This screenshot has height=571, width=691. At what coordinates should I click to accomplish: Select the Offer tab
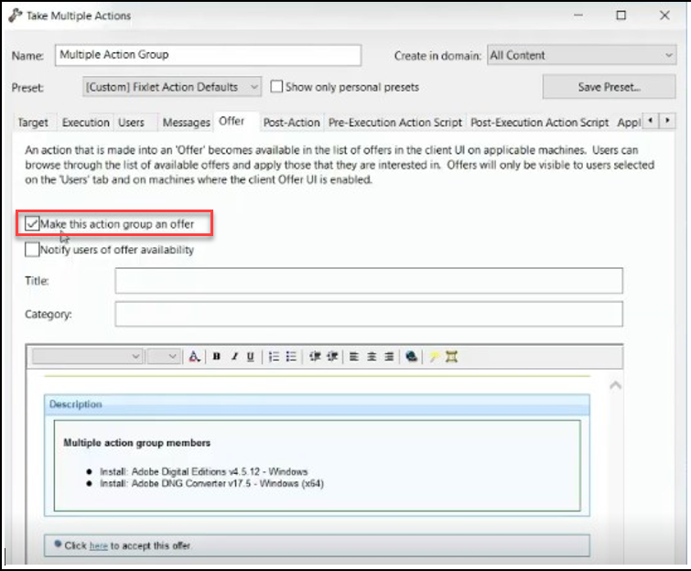pyautogui.click(x=232, y=121)
